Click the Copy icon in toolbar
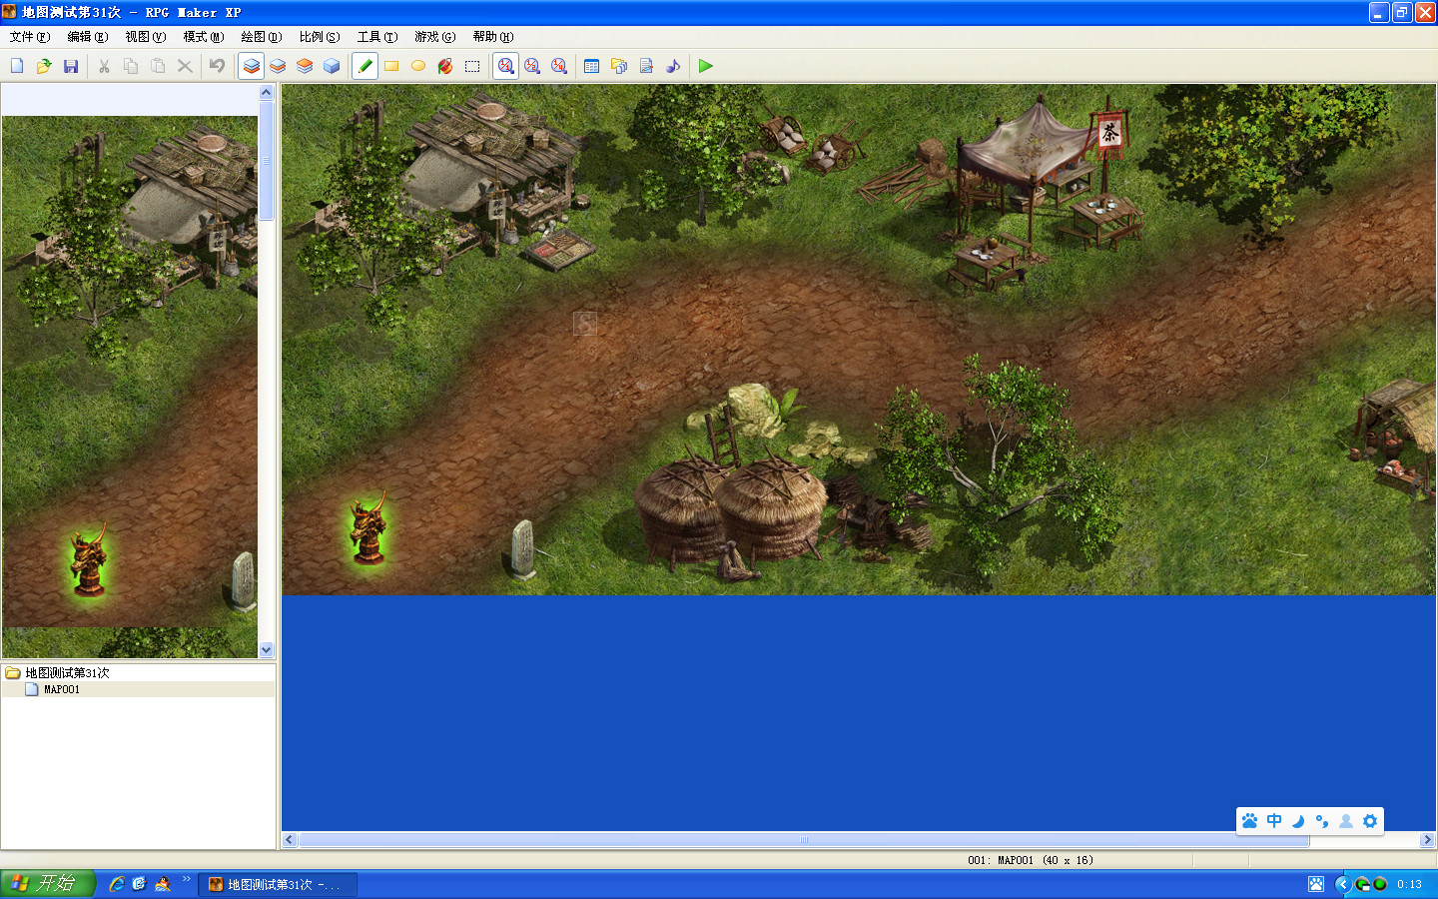The image size is (1438, 899). click(x=131, y=66)
